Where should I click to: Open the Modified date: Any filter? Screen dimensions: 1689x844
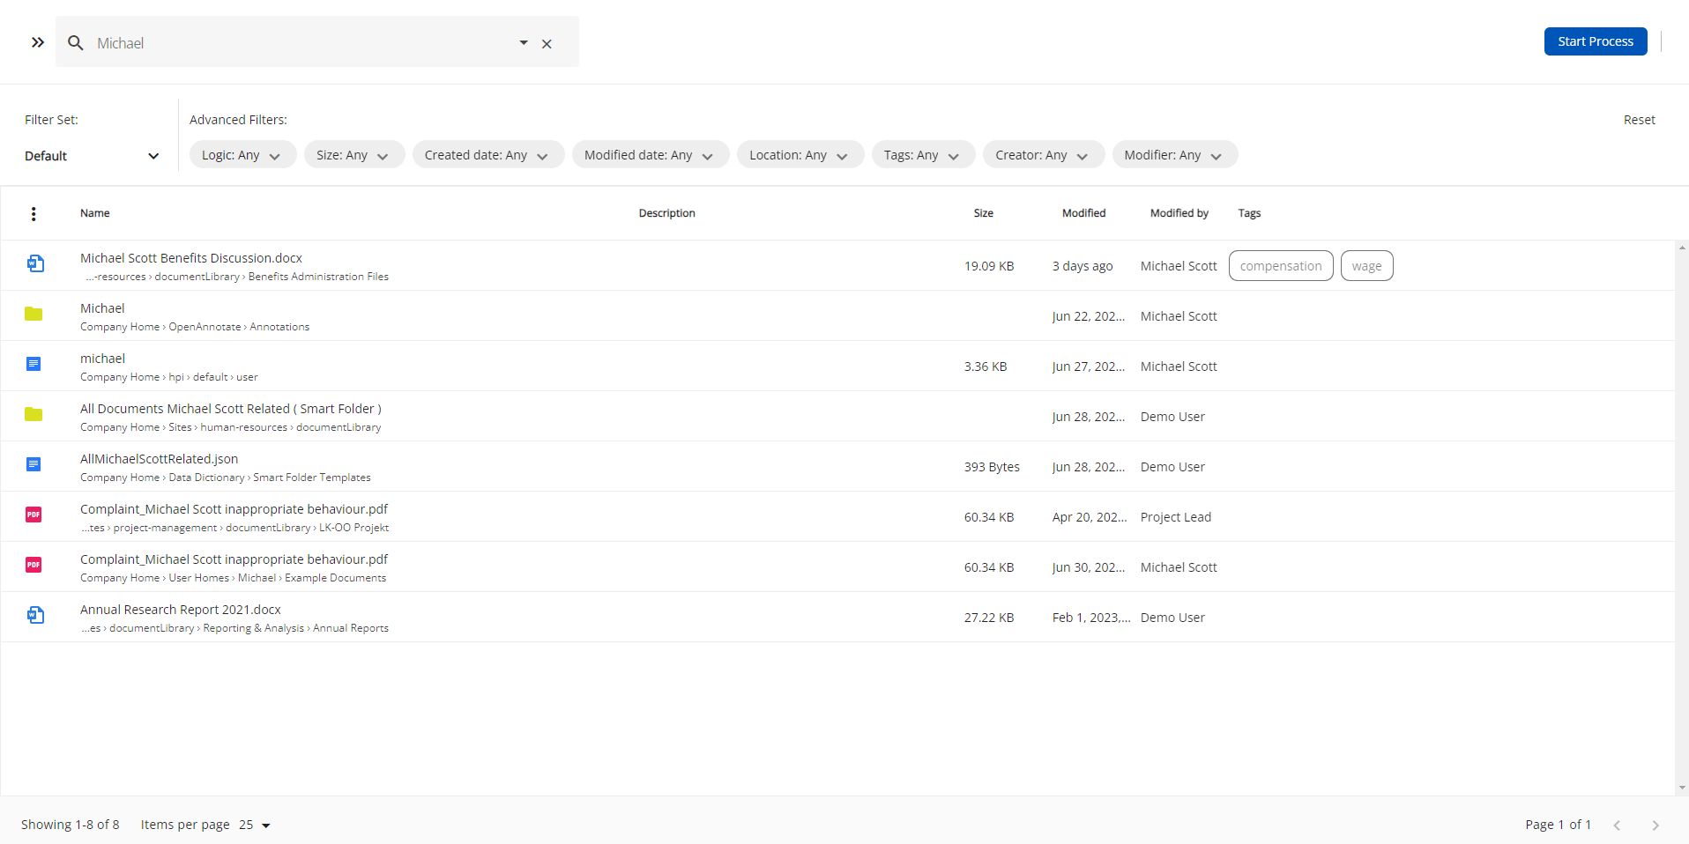click(651, 155)
